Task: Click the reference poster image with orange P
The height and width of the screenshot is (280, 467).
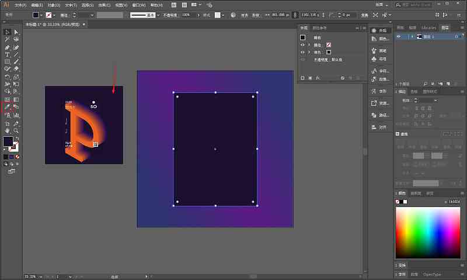Action: [x=84, y=125]
